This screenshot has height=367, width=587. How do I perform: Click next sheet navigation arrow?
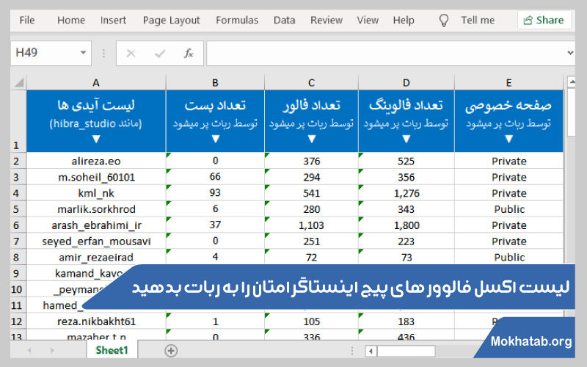pyautogui.click(x=52, y=351)
